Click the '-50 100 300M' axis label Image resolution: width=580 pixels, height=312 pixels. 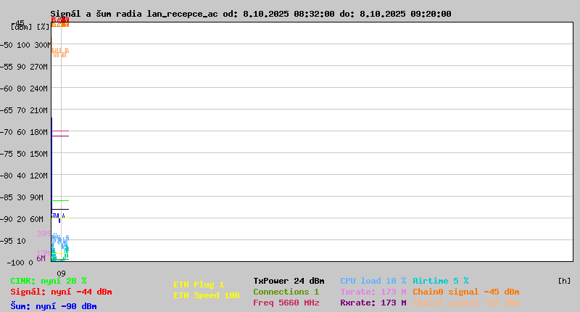25,45
